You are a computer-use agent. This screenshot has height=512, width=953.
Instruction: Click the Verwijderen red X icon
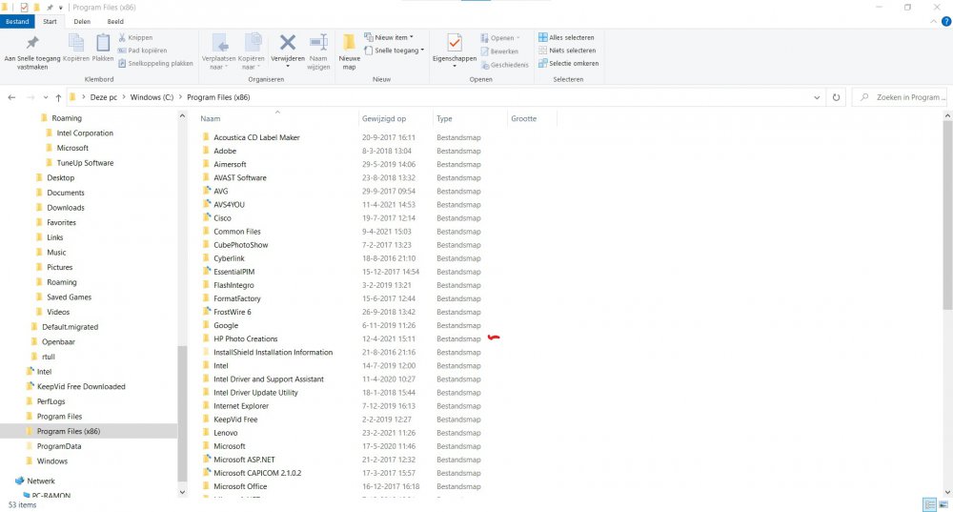pyautogui.click(x=287, y=45)
